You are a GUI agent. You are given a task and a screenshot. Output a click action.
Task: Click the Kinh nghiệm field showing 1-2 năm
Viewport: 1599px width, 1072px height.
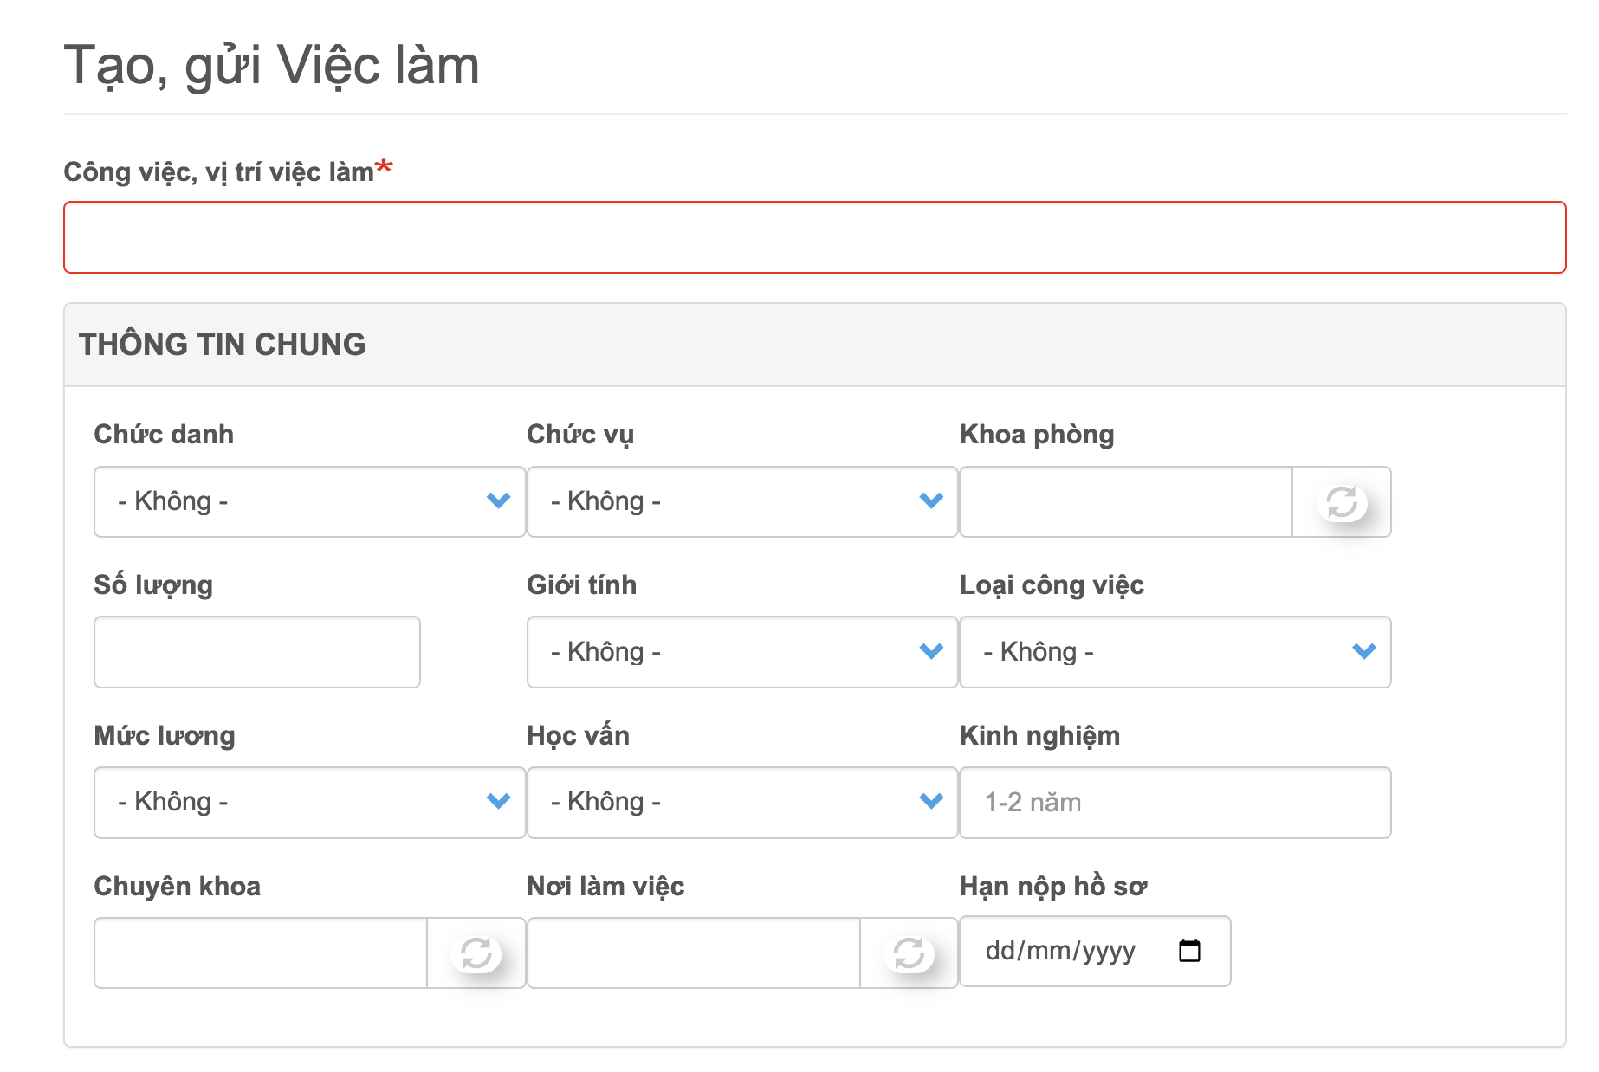[1175, 803]
